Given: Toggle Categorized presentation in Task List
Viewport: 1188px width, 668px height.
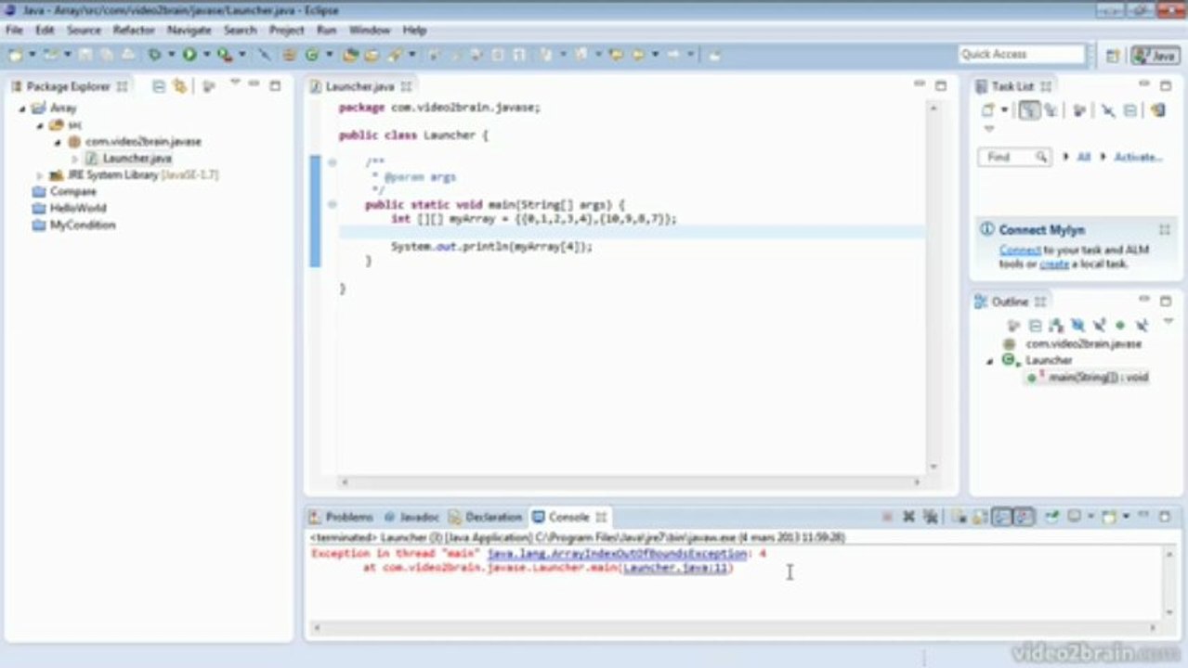Looking at the screenshot, I should (x=1028, y=110).
